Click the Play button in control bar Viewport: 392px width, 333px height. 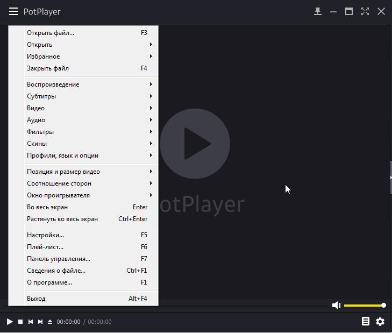10,322
